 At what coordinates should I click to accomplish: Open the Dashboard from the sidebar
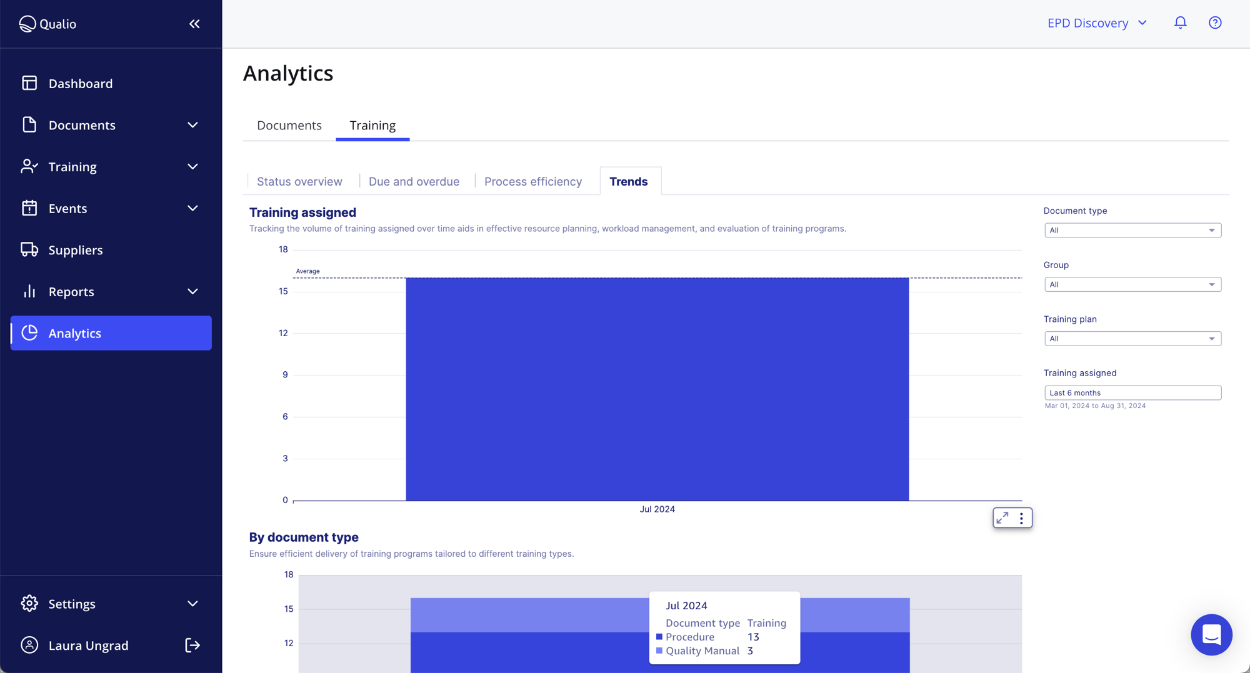coord(80,83)
